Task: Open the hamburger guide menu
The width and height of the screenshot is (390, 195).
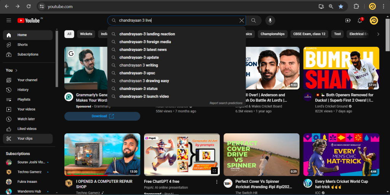Action: click(x=9, y=21)
